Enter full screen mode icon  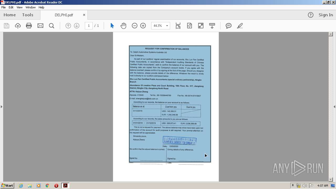click(201, 26)
